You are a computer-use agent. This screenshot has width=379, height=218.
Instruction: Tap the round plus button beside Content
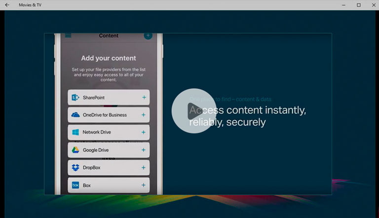click(148, 36)
